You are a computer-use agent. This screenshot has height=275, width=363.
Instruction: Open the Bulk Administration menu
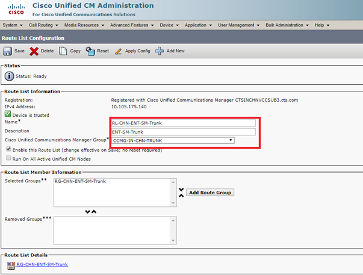(x=287, y=25)
